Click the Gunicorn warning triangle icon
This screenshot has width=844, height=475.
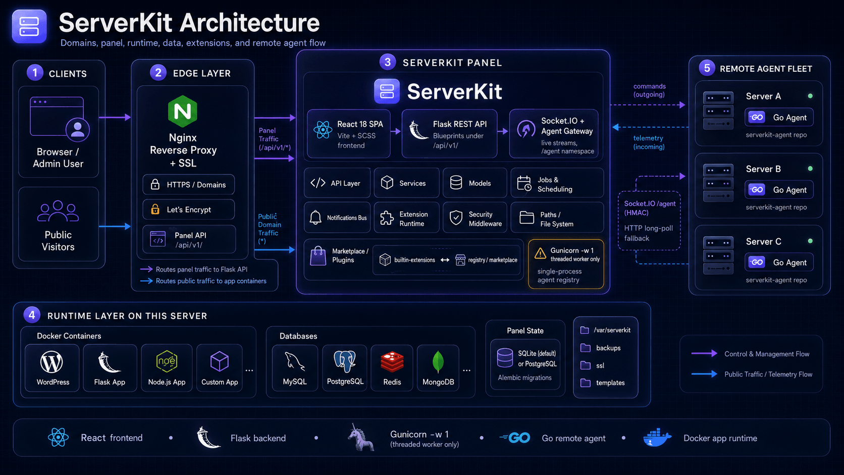click(540, 253)
